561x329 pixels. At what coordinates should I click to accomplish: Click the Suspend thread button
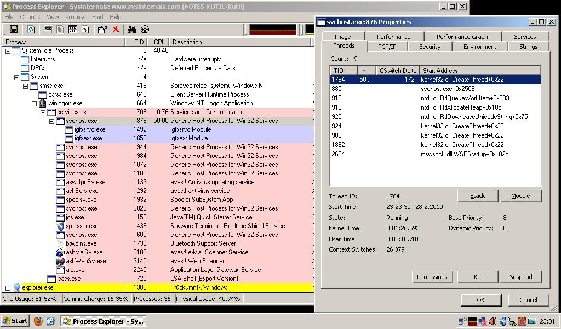click(520, 277)
